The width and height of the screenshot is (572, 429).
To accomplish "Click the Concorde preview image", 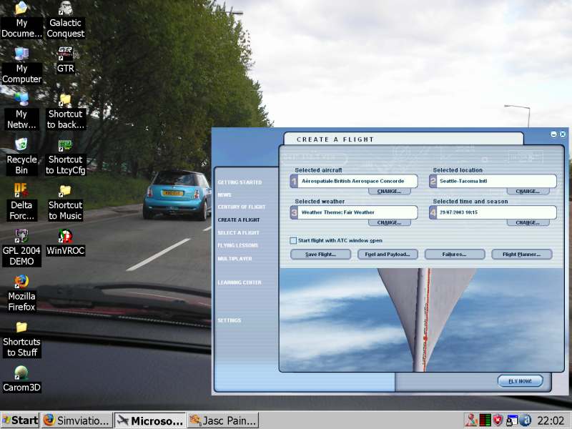I will tap(422, 320).
